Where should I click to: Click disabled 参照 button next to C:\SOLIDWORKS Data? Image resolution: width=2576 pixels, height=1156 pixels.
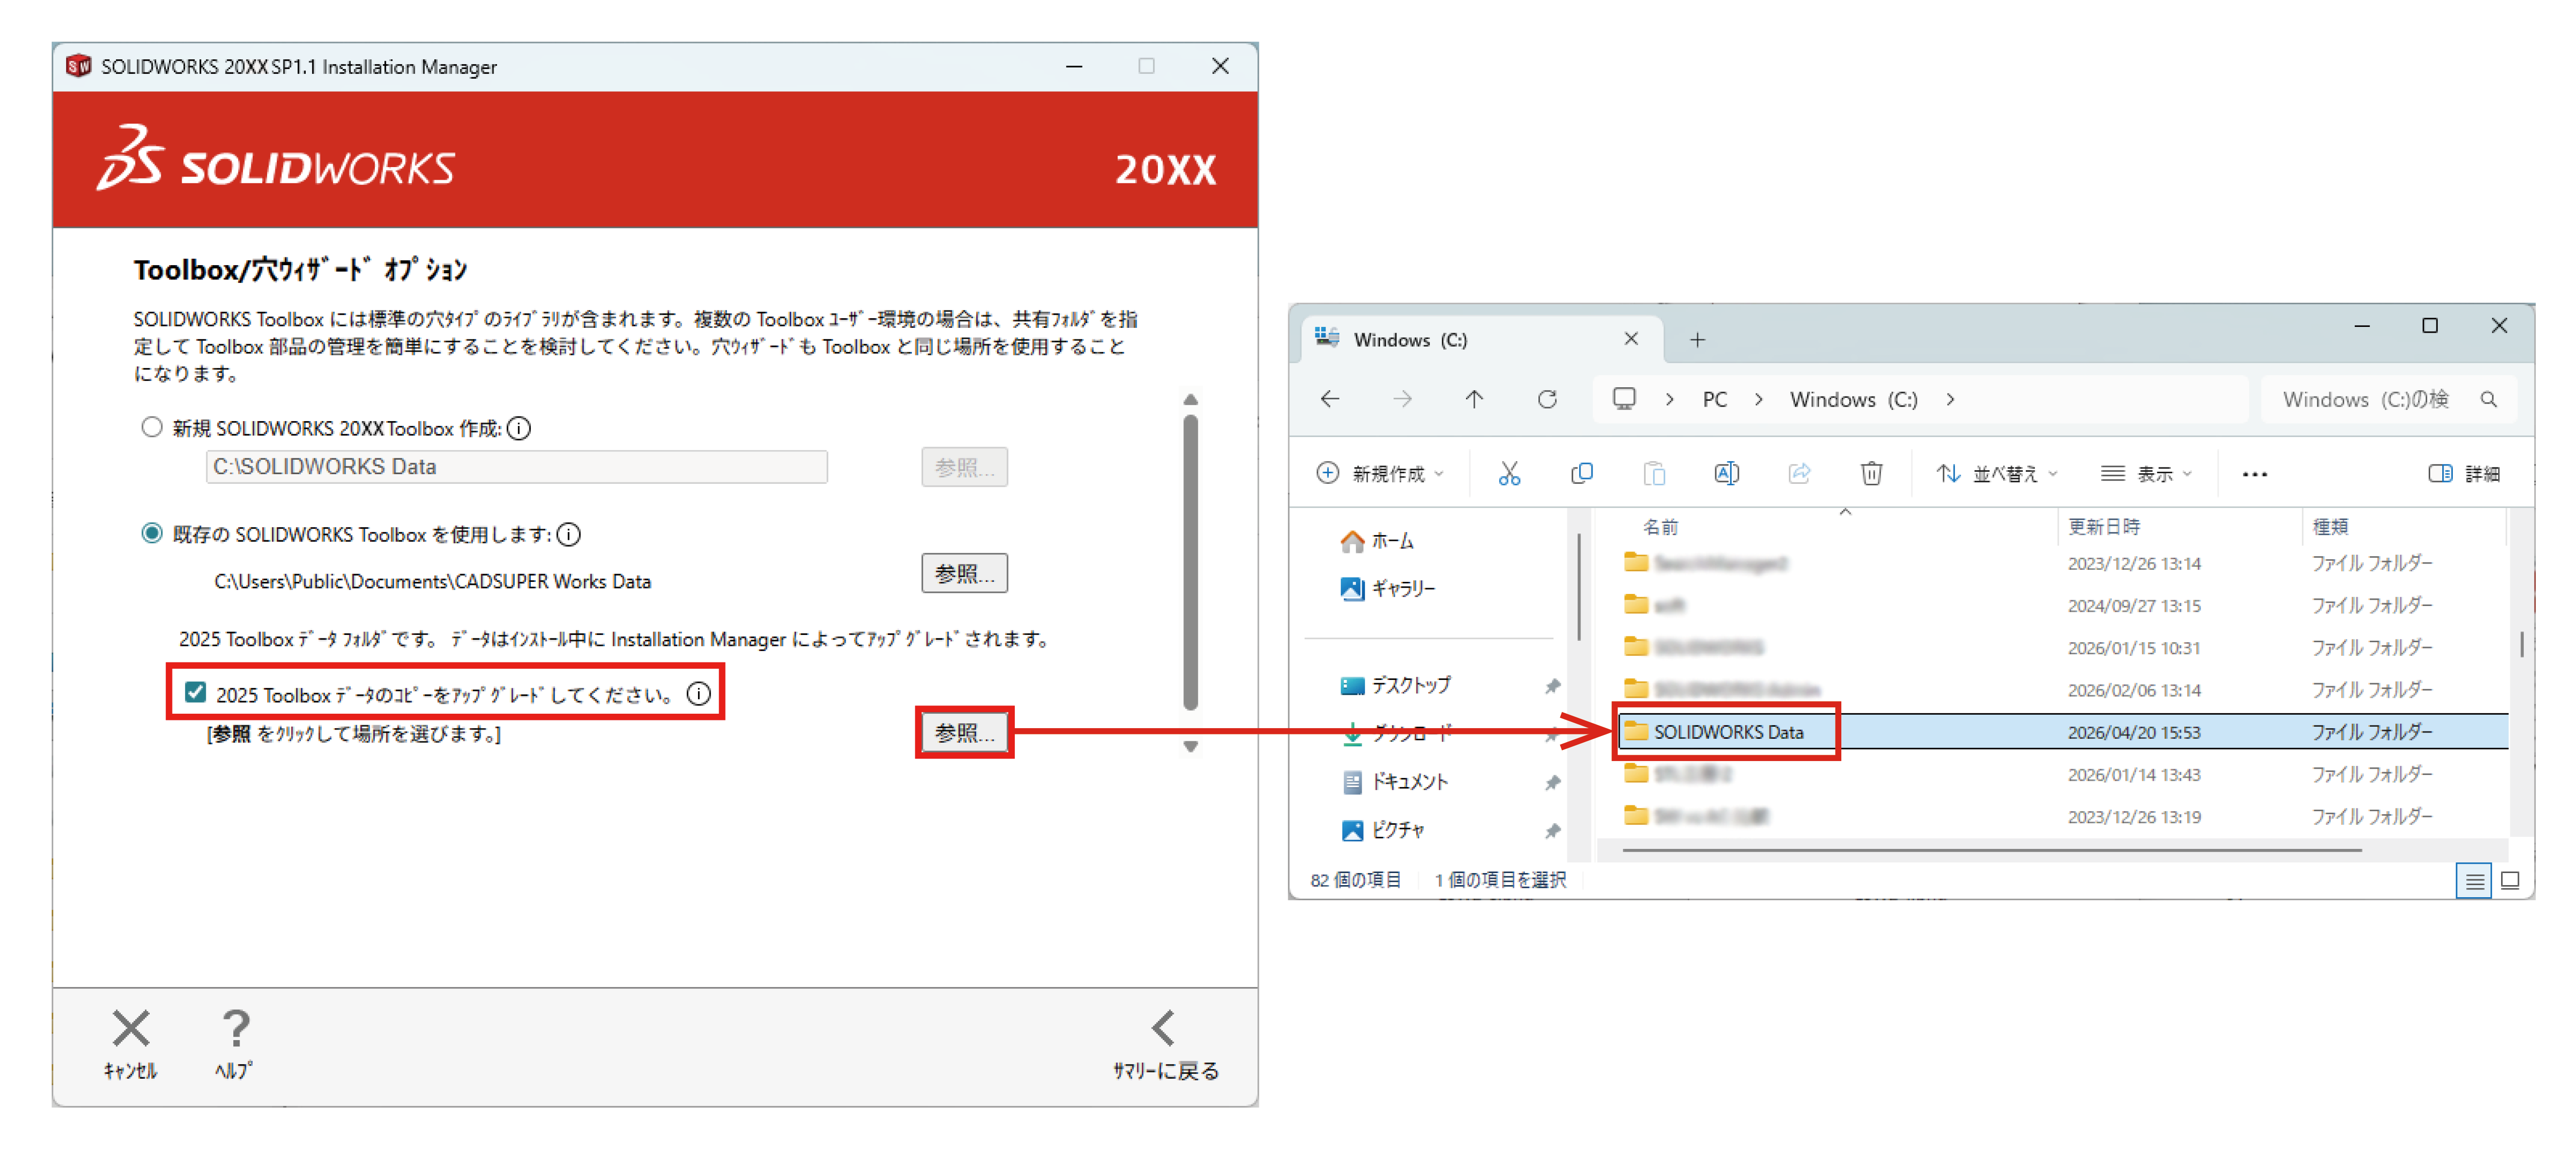tap(964, 467)
